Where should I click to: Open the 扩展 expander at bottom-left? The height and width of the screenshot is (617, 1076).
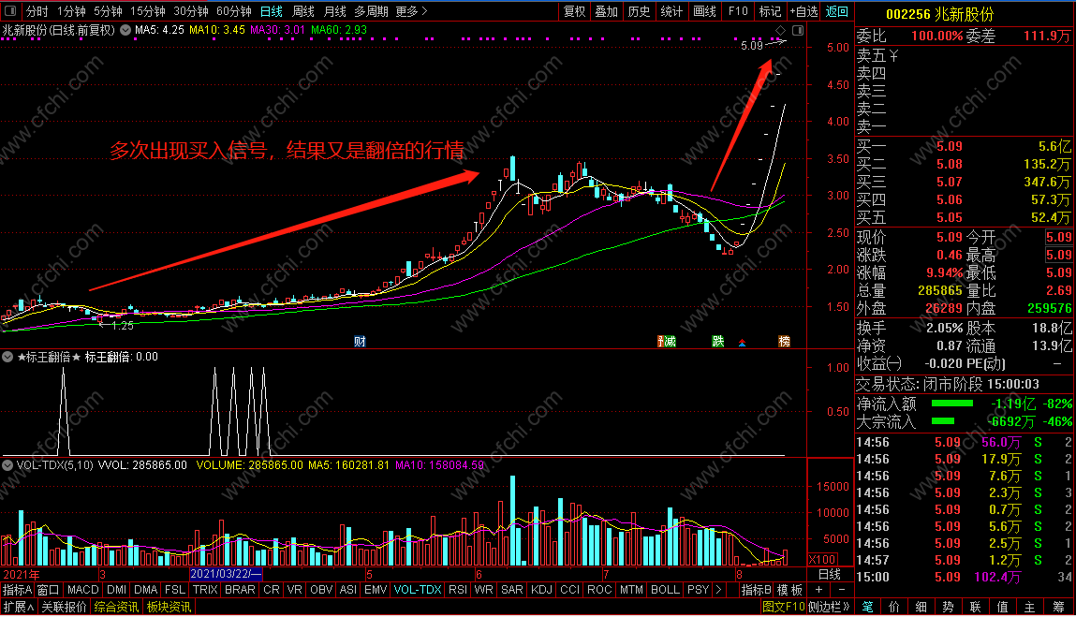pyautogui.click(x=19, y=607)
